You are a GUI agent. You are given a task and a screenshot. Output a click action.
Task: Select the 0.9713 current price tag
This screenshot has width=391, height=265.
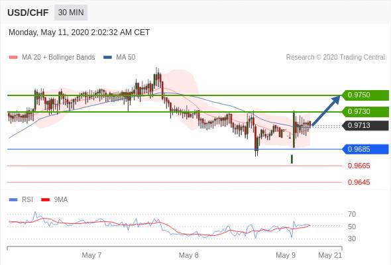[x=366, y=125]
